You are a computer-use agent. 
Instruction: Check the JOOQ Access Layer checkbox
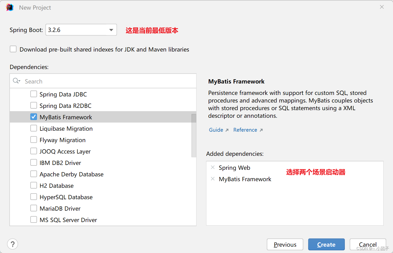pyautogui.click(x=33, y=151)
